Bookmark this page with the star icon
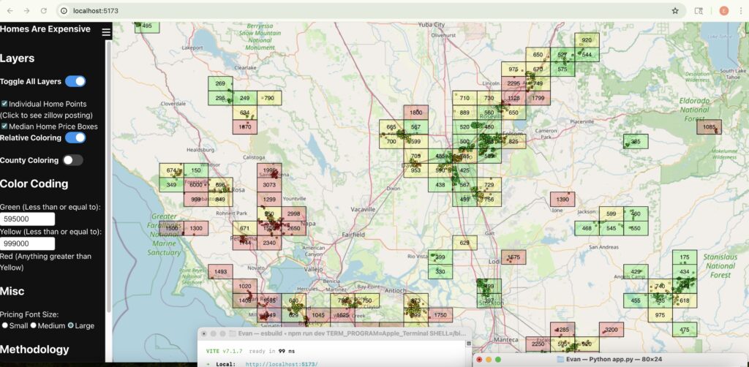 [x=674, y=11]
